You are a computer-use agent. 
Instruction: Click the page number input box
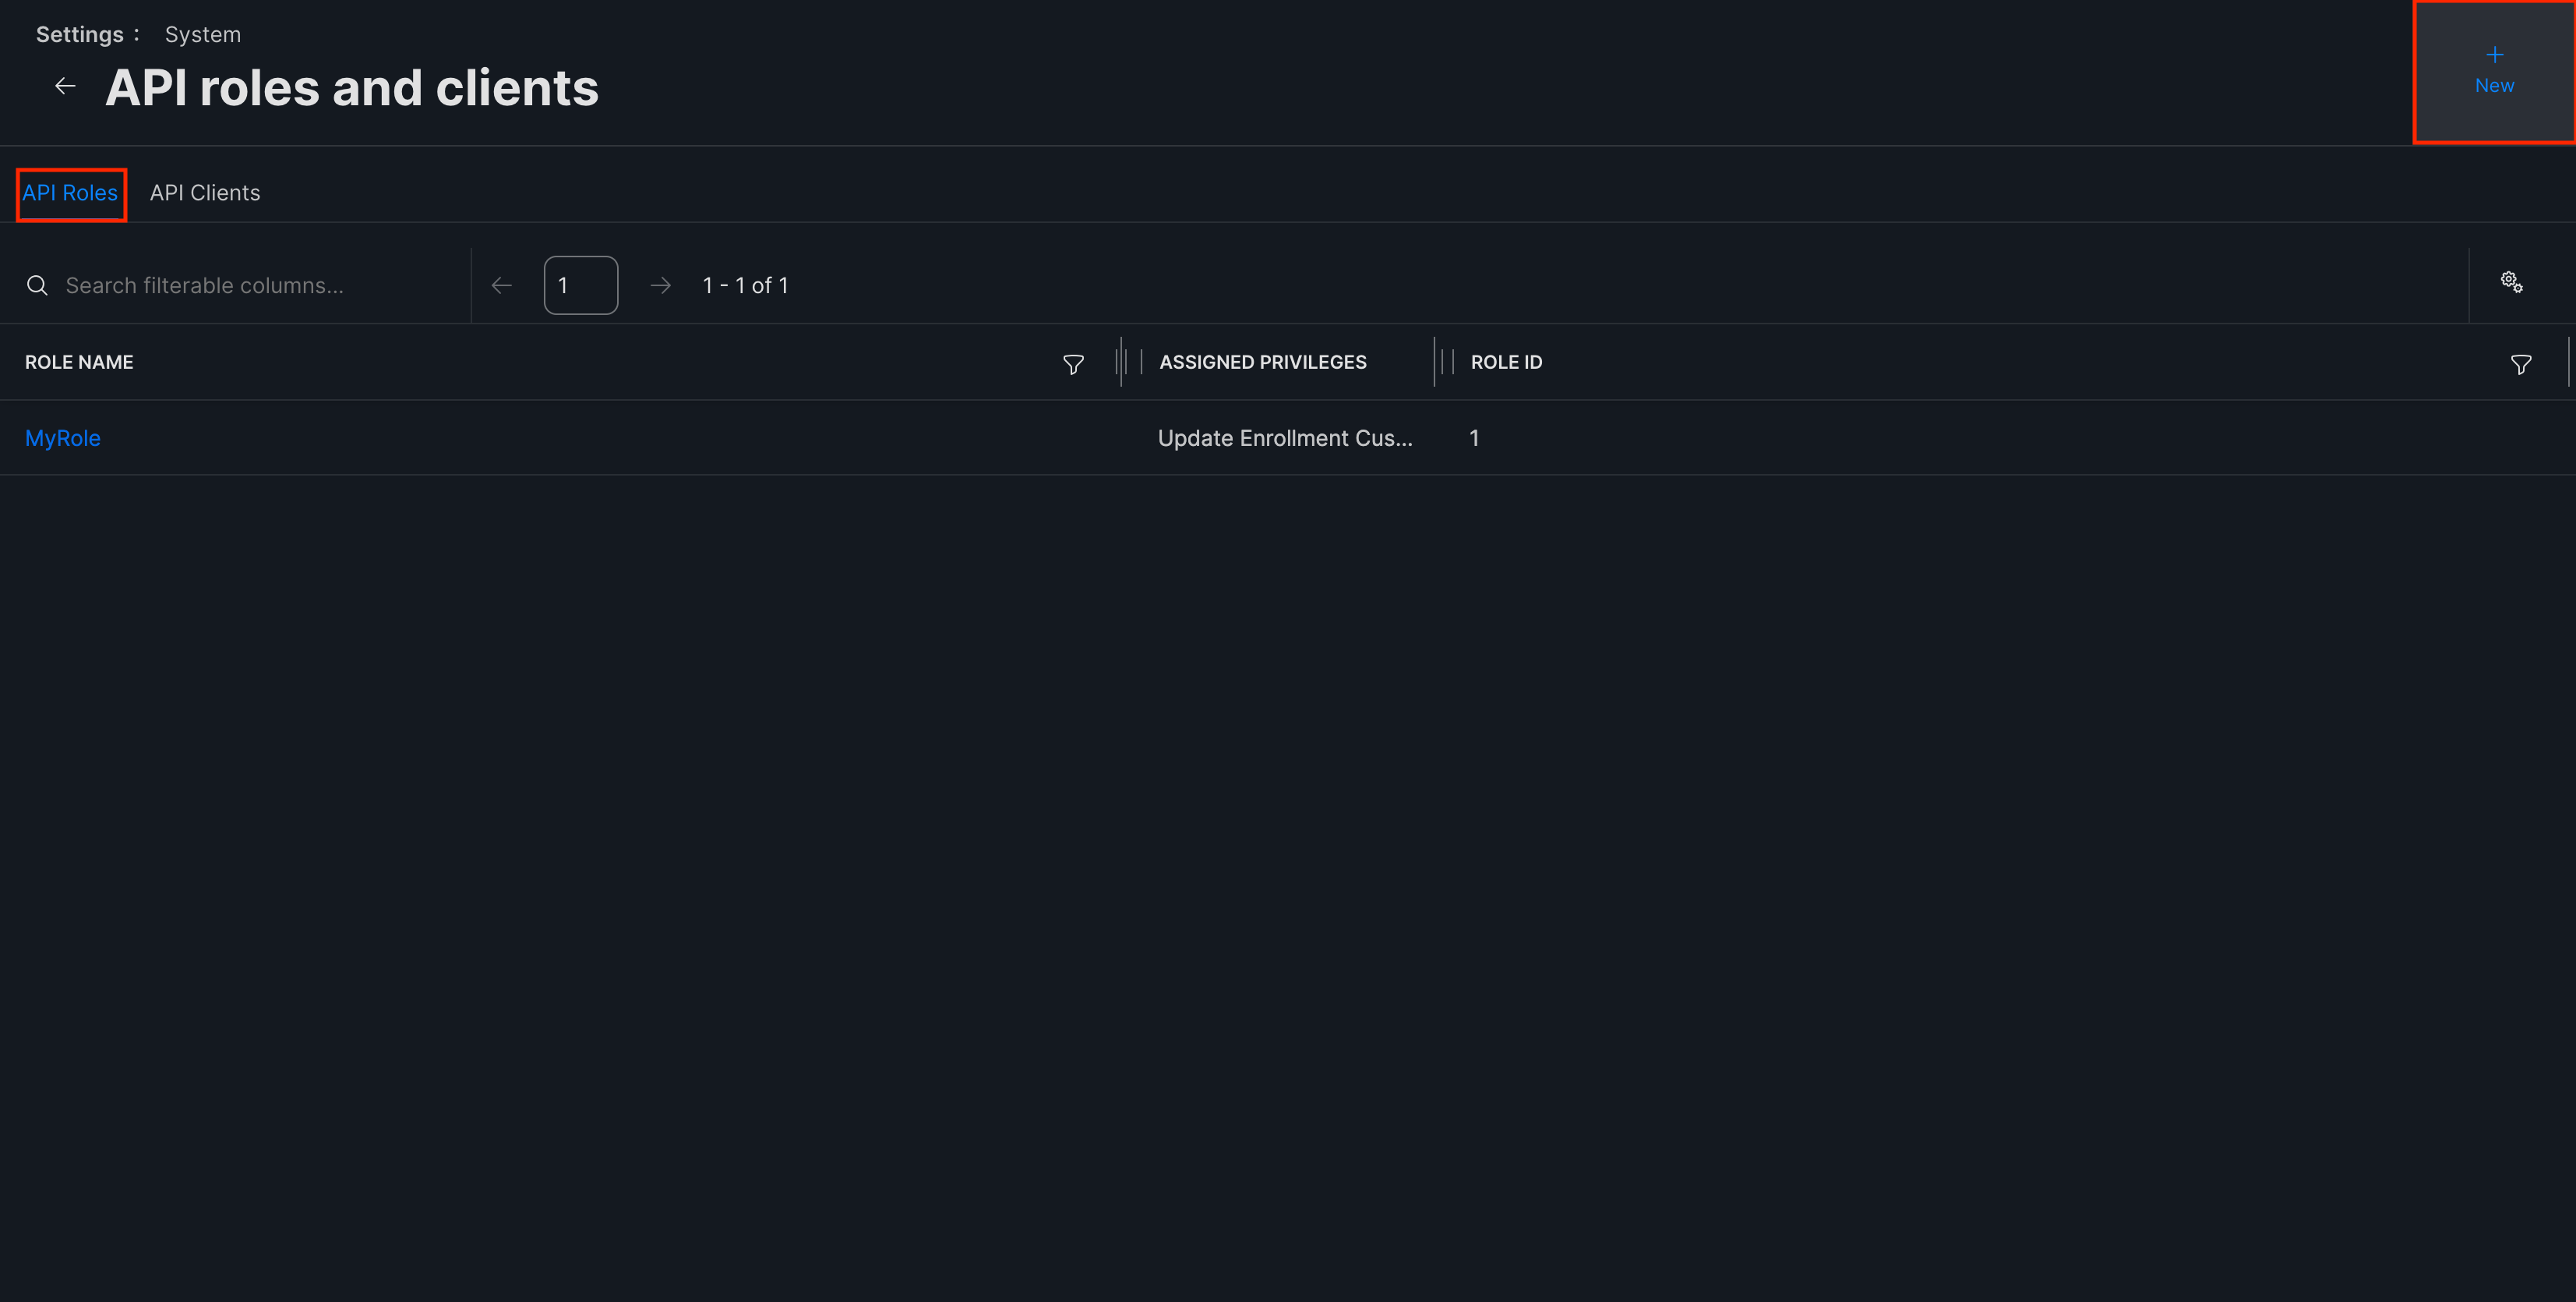(580, 286)
